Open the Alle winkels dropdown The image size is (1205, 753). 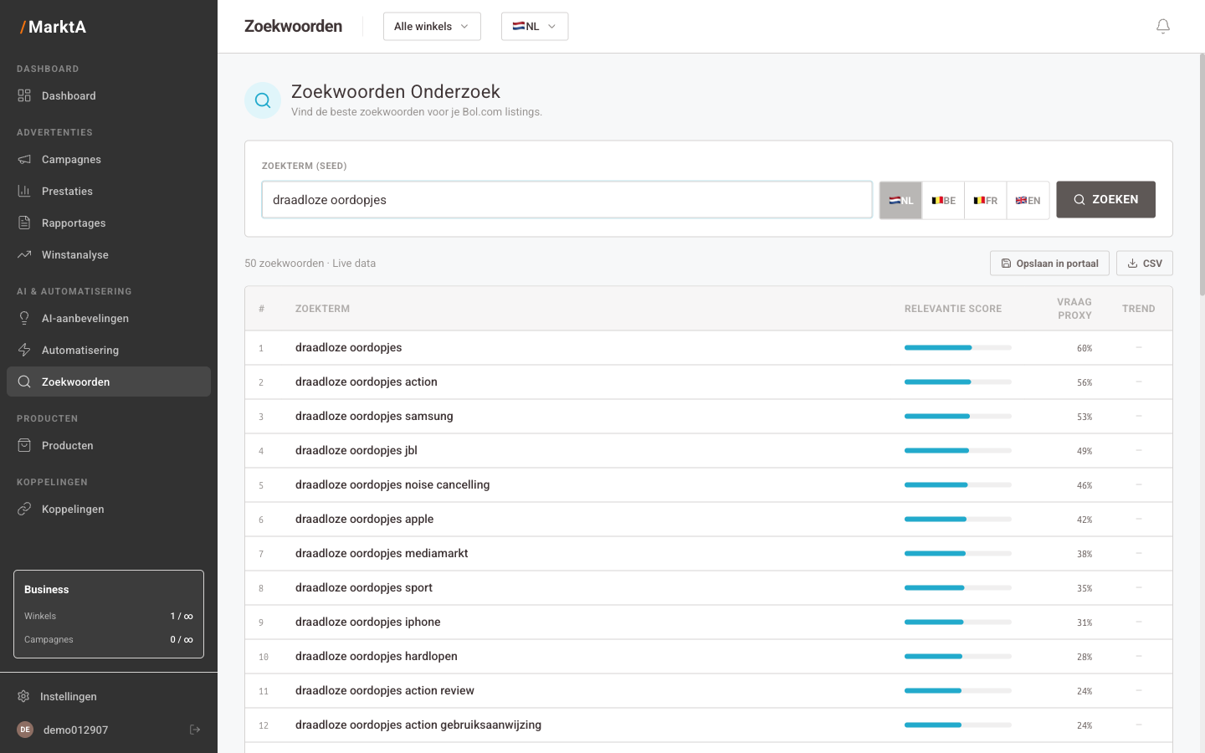(432, 27)
